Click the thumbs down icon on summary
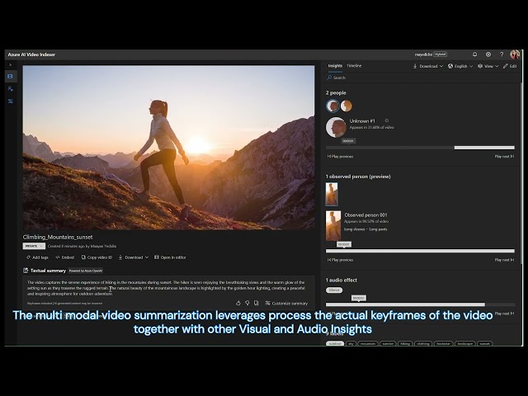This screenshot has height=396, width=528. [247, 303]
